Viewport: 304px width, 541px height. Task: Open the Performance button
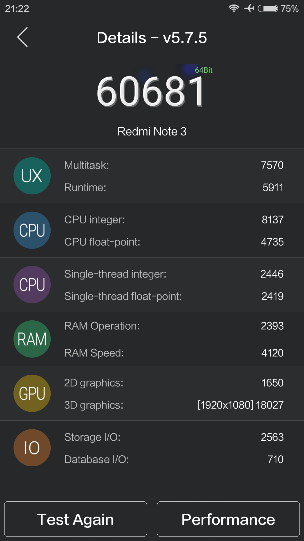228,519
